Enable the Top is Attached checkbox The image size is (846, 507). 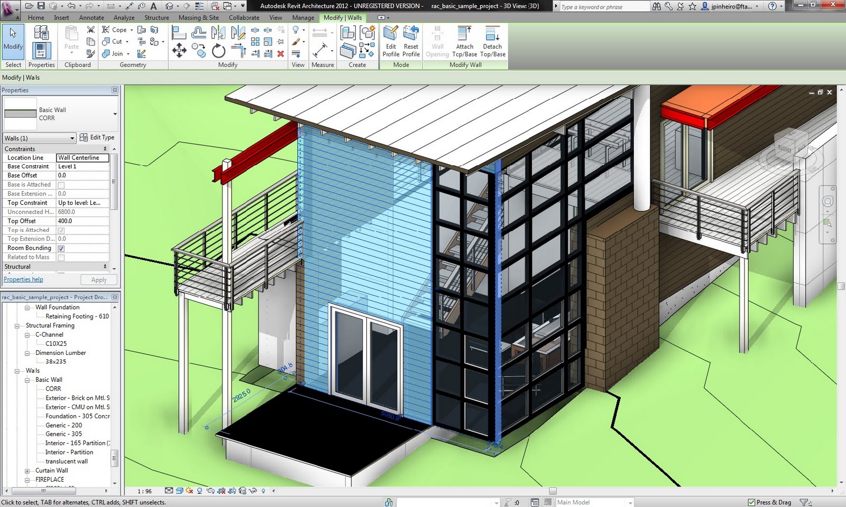coord(61,230)
